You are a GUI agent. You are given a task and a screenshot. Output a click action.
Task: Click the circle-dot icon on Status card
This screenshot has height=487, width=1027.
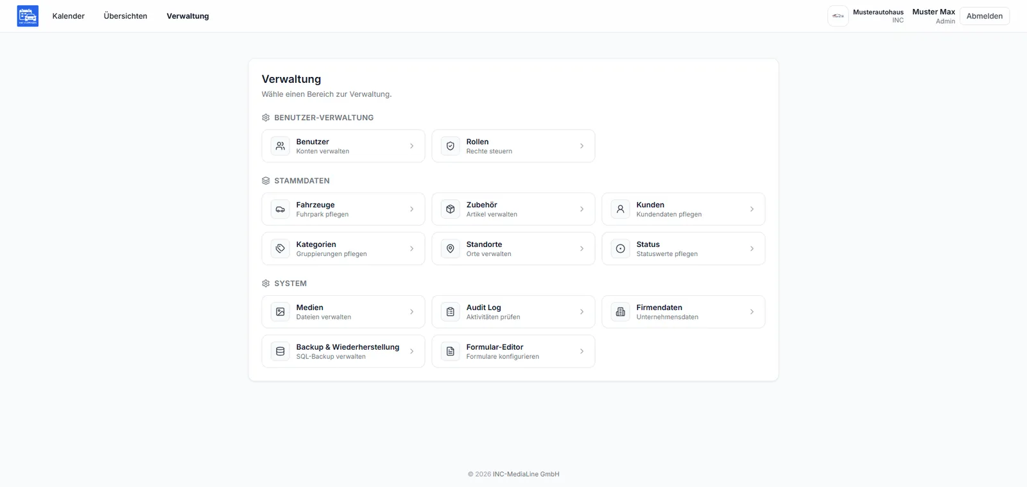[621, 249]
